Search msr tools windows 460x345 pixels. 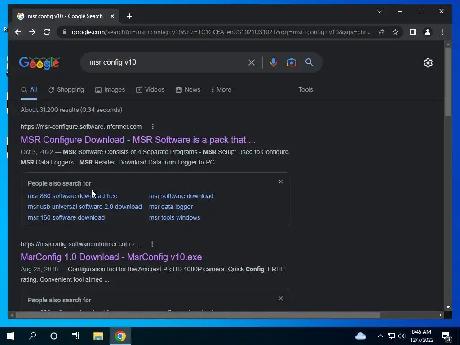175,218
